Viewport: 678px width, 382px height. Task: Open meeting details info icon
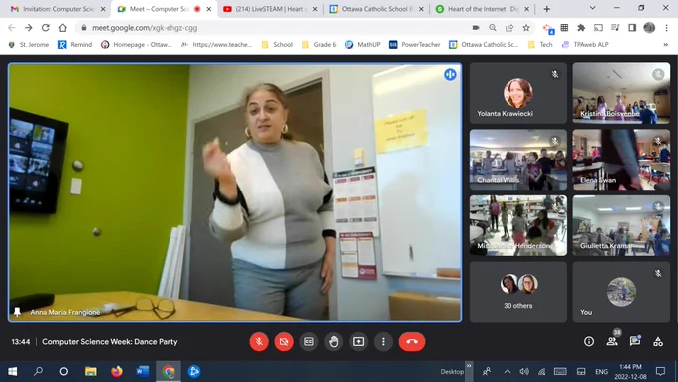click(589, 341)
